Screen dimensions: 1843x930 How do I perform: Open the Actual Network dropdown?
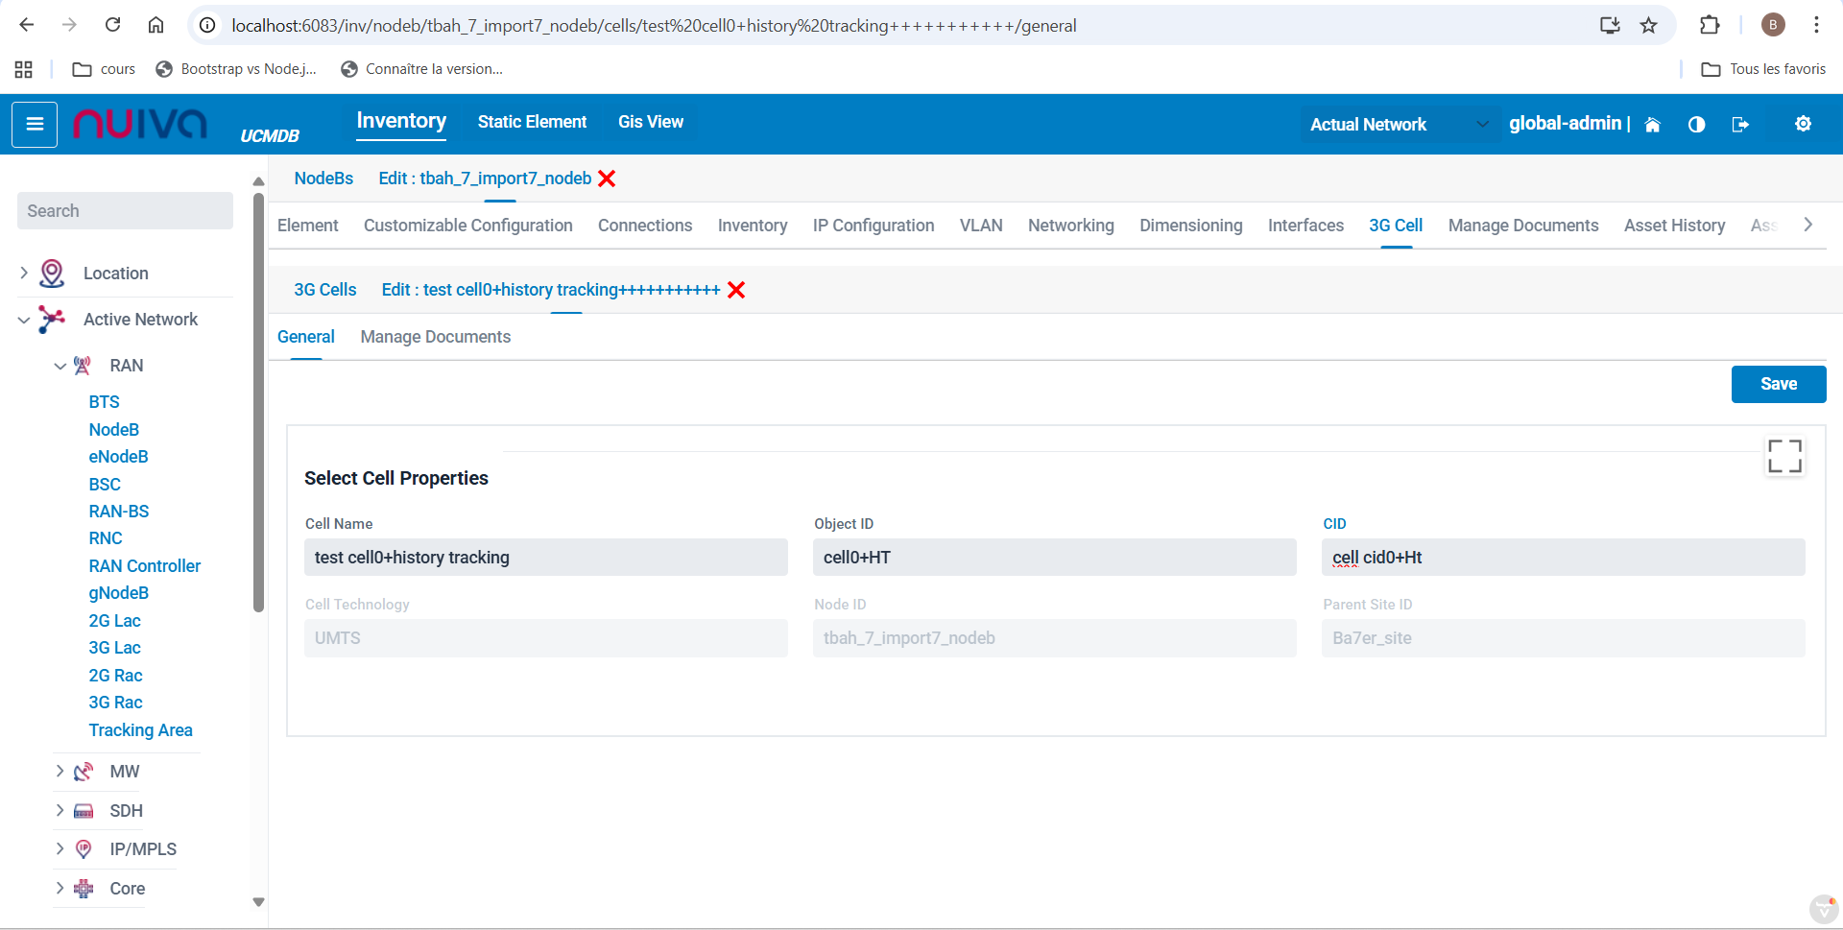(1399, 125)
